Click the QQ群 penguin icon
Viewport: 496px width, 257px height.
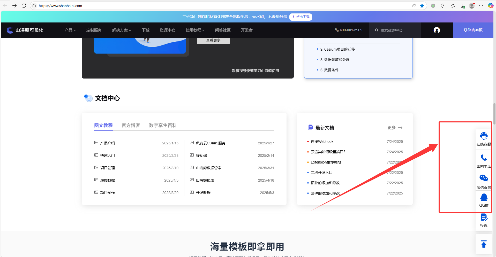click(484, 198)
